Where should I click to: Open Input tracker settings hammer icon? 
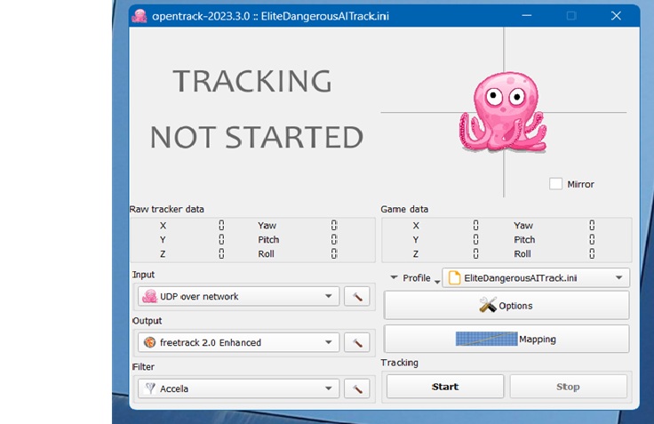(356, 296)
